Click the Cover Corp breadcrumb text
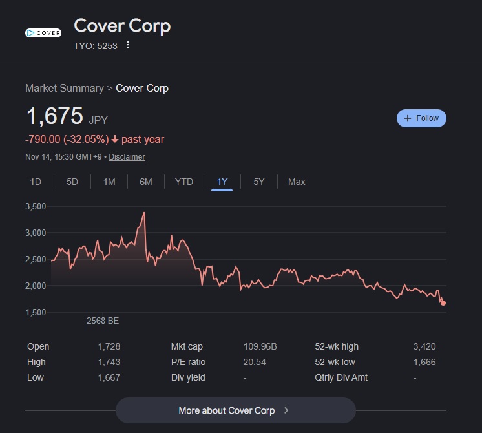Viewport: 482px width, 433px height. point(142,89)
